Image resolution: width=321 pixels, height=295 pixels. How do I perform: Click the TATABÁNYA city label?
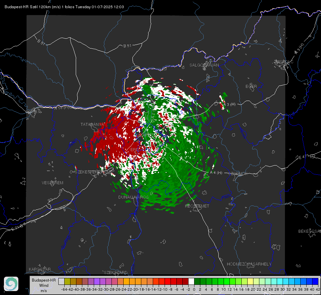92,124
